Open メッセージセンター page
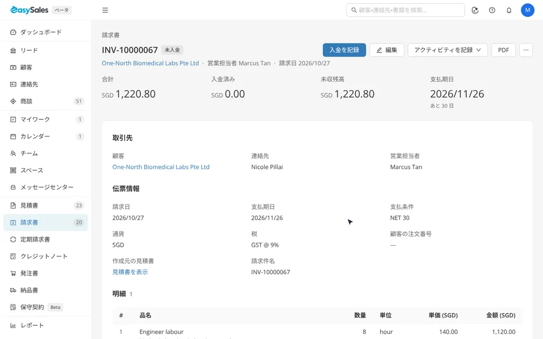 [x=45, y=187]
